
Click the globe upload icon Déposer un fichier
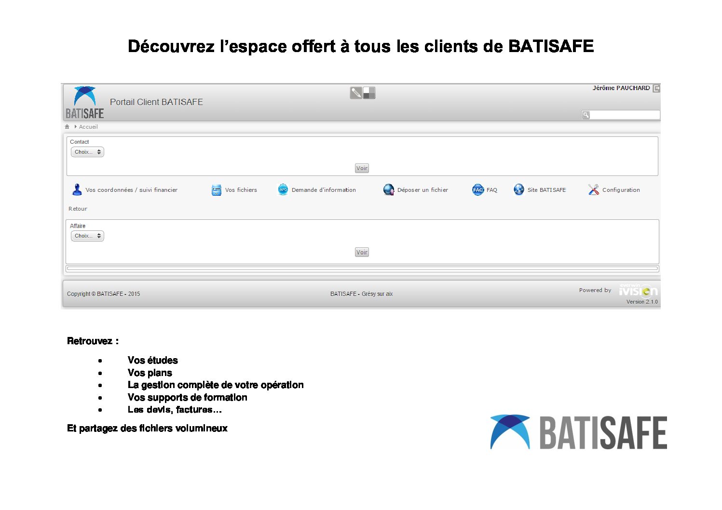389,190
